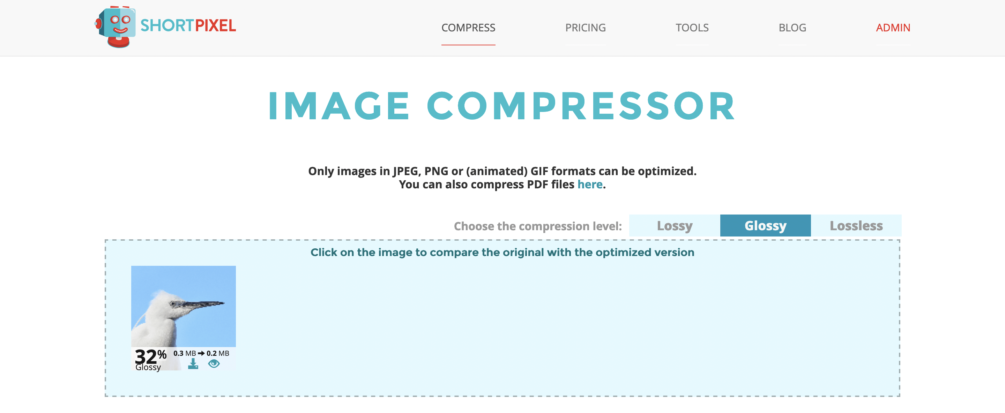Click the Blog navigation item
Screen dimensions: 1005x413
click(x=792, y=28)
